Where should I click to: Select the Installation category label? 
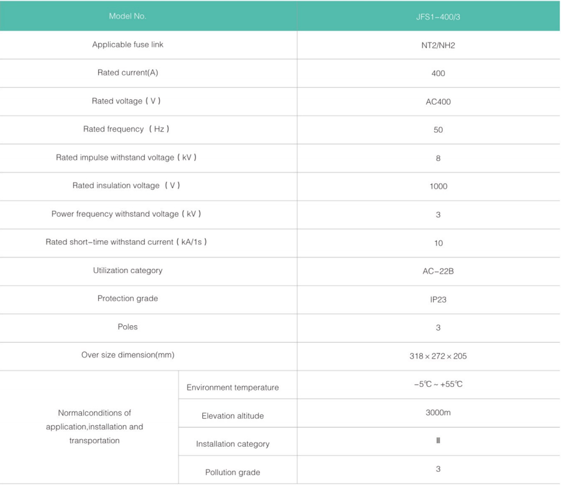232,444
